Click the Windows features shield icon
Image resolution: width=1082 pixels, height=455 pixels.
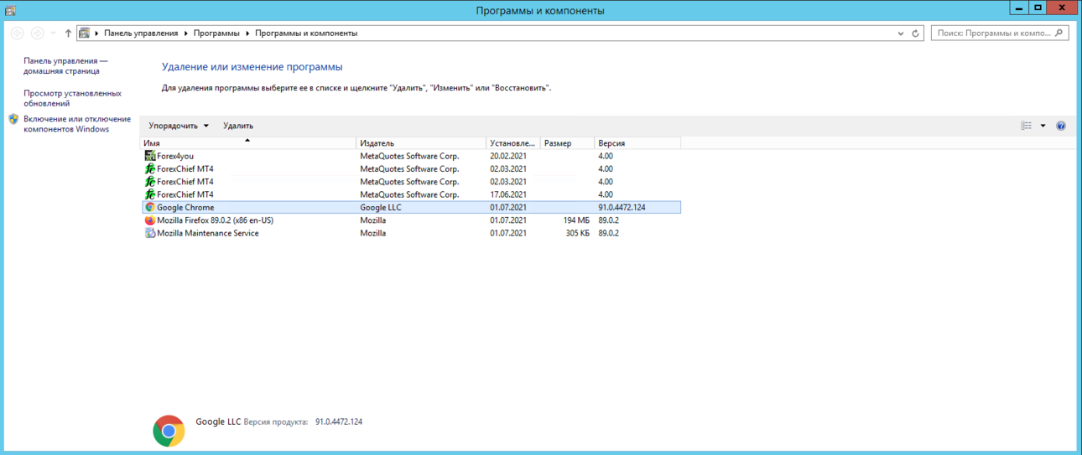point(13,120)
